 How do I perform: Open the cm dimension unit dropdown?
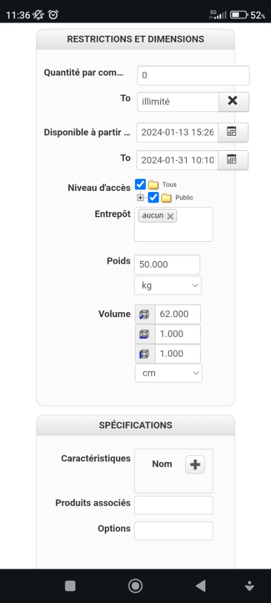pyautogui.click(x=168, y=373)
